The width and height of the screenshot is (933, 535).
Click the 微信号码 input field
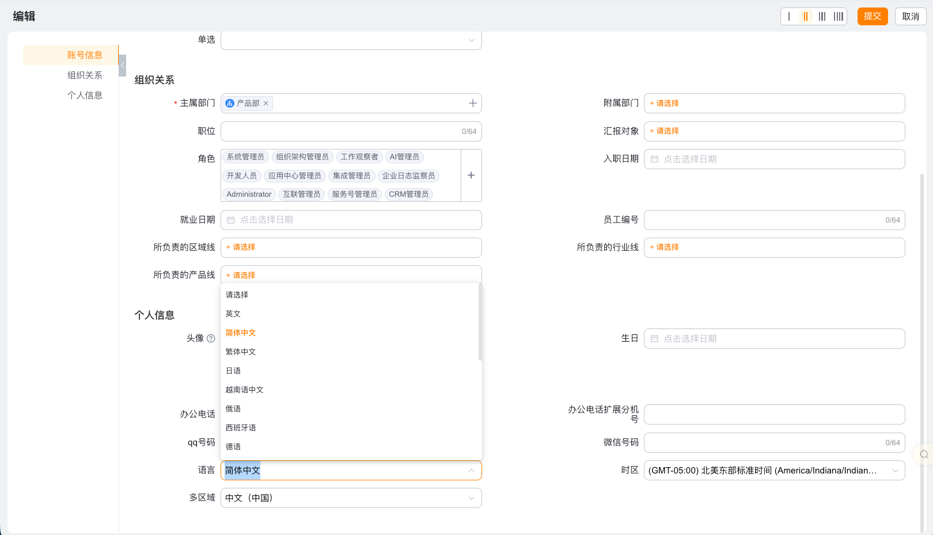774,443
